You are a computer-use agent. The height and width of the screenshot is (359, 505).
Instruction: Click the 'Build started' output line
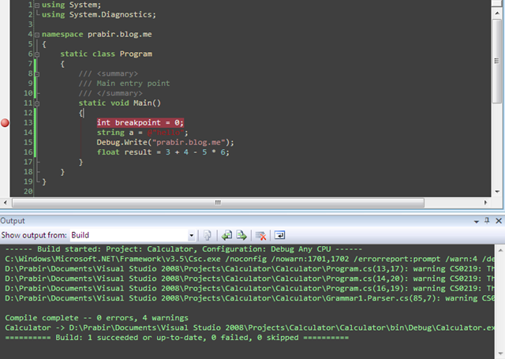(184, 249)
